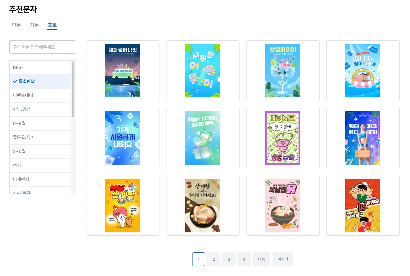Jump to the 마지막 page
The height and width of the screenshot is (276, 410).
tap(283, 259)
